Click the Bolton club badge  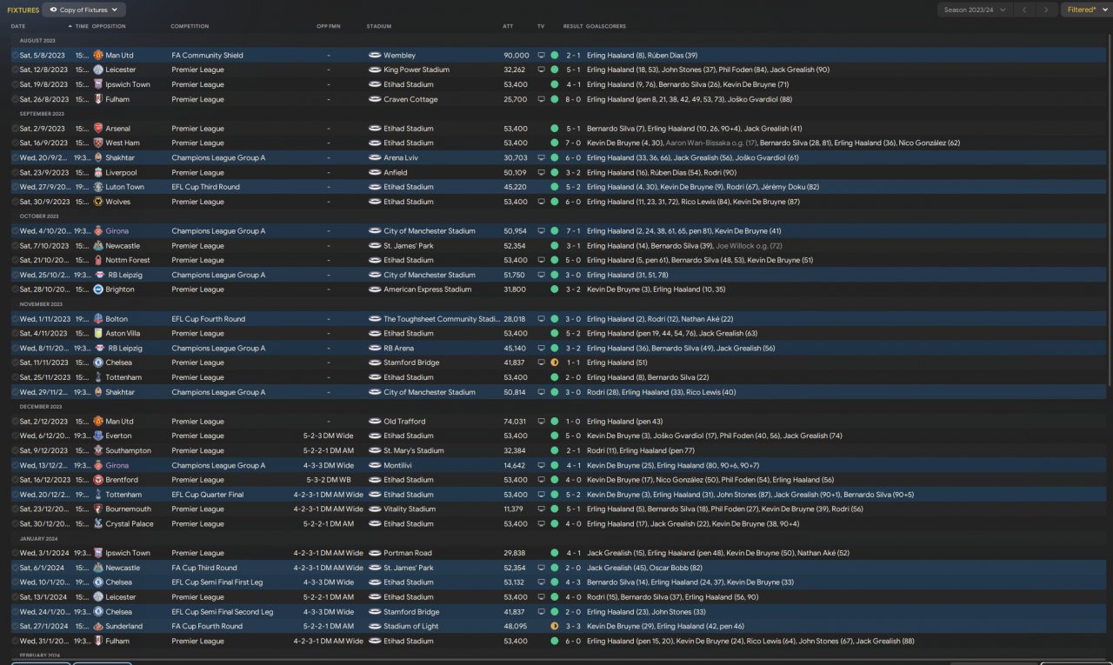pos(98,319)
